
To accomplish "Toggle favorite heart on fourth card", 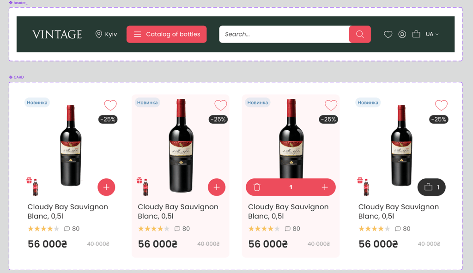I will pos(441,105).
